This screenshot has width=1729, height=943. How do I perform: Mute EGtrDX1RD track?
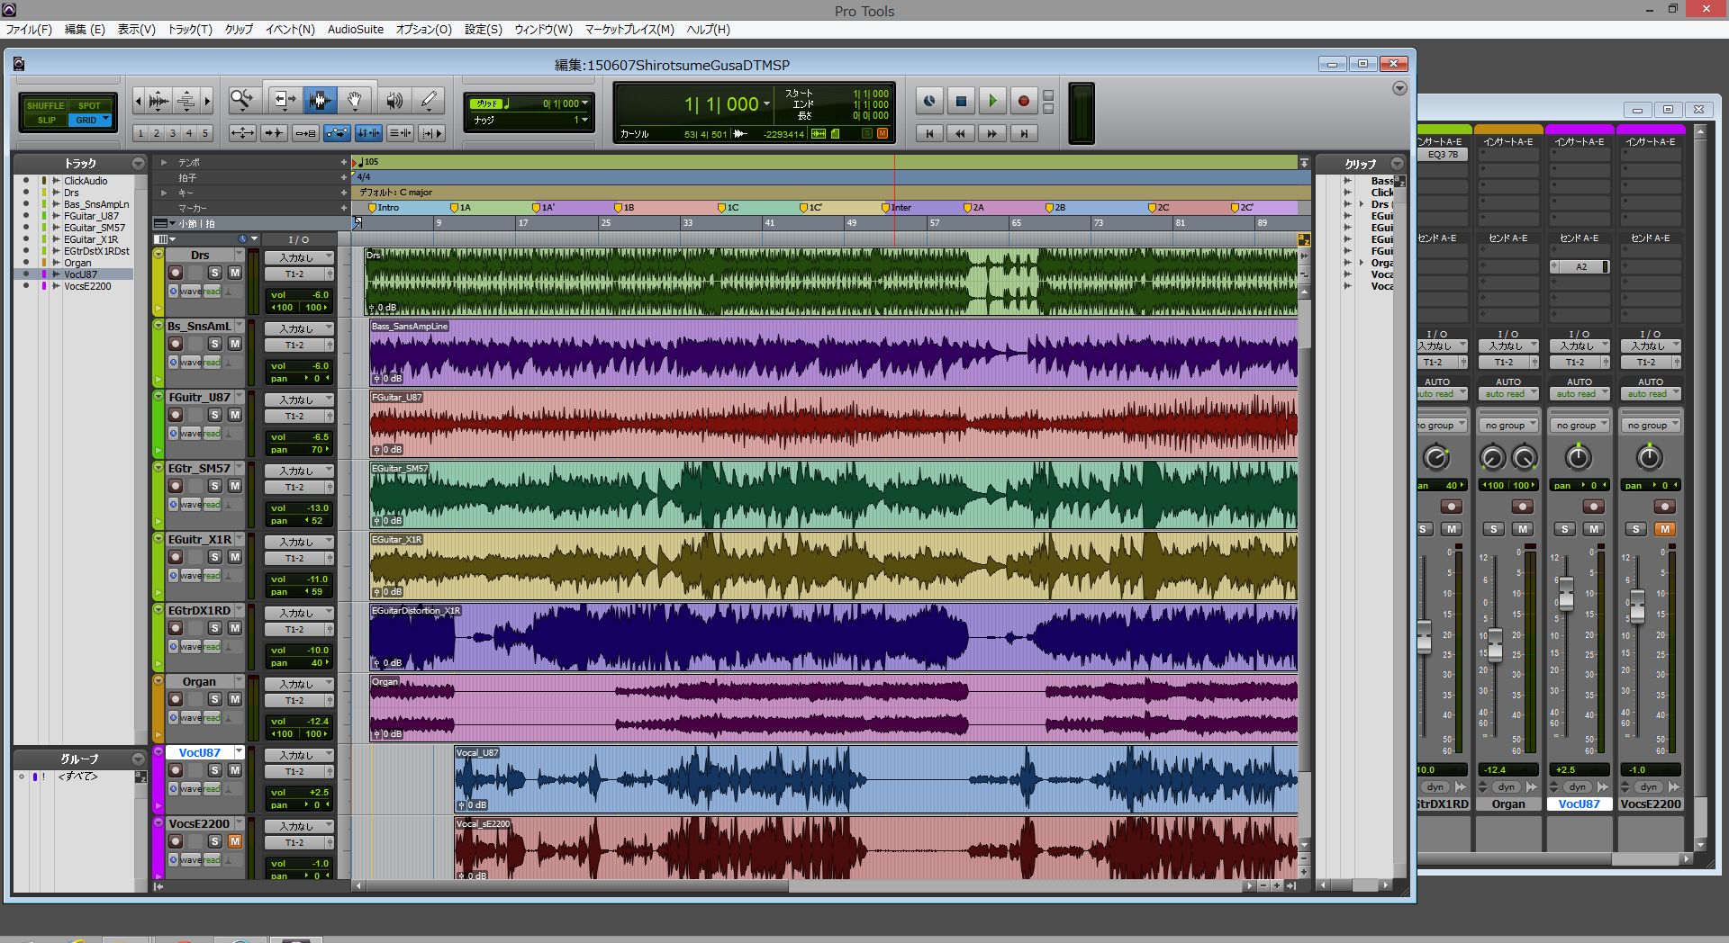[235, 628]
